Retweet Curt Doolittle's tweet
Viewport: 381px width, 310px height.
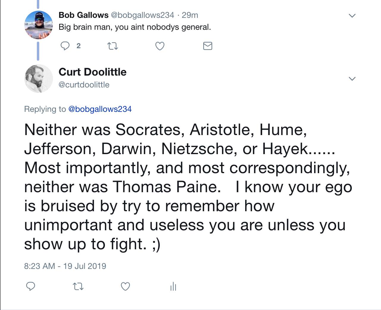click(78, 286)
